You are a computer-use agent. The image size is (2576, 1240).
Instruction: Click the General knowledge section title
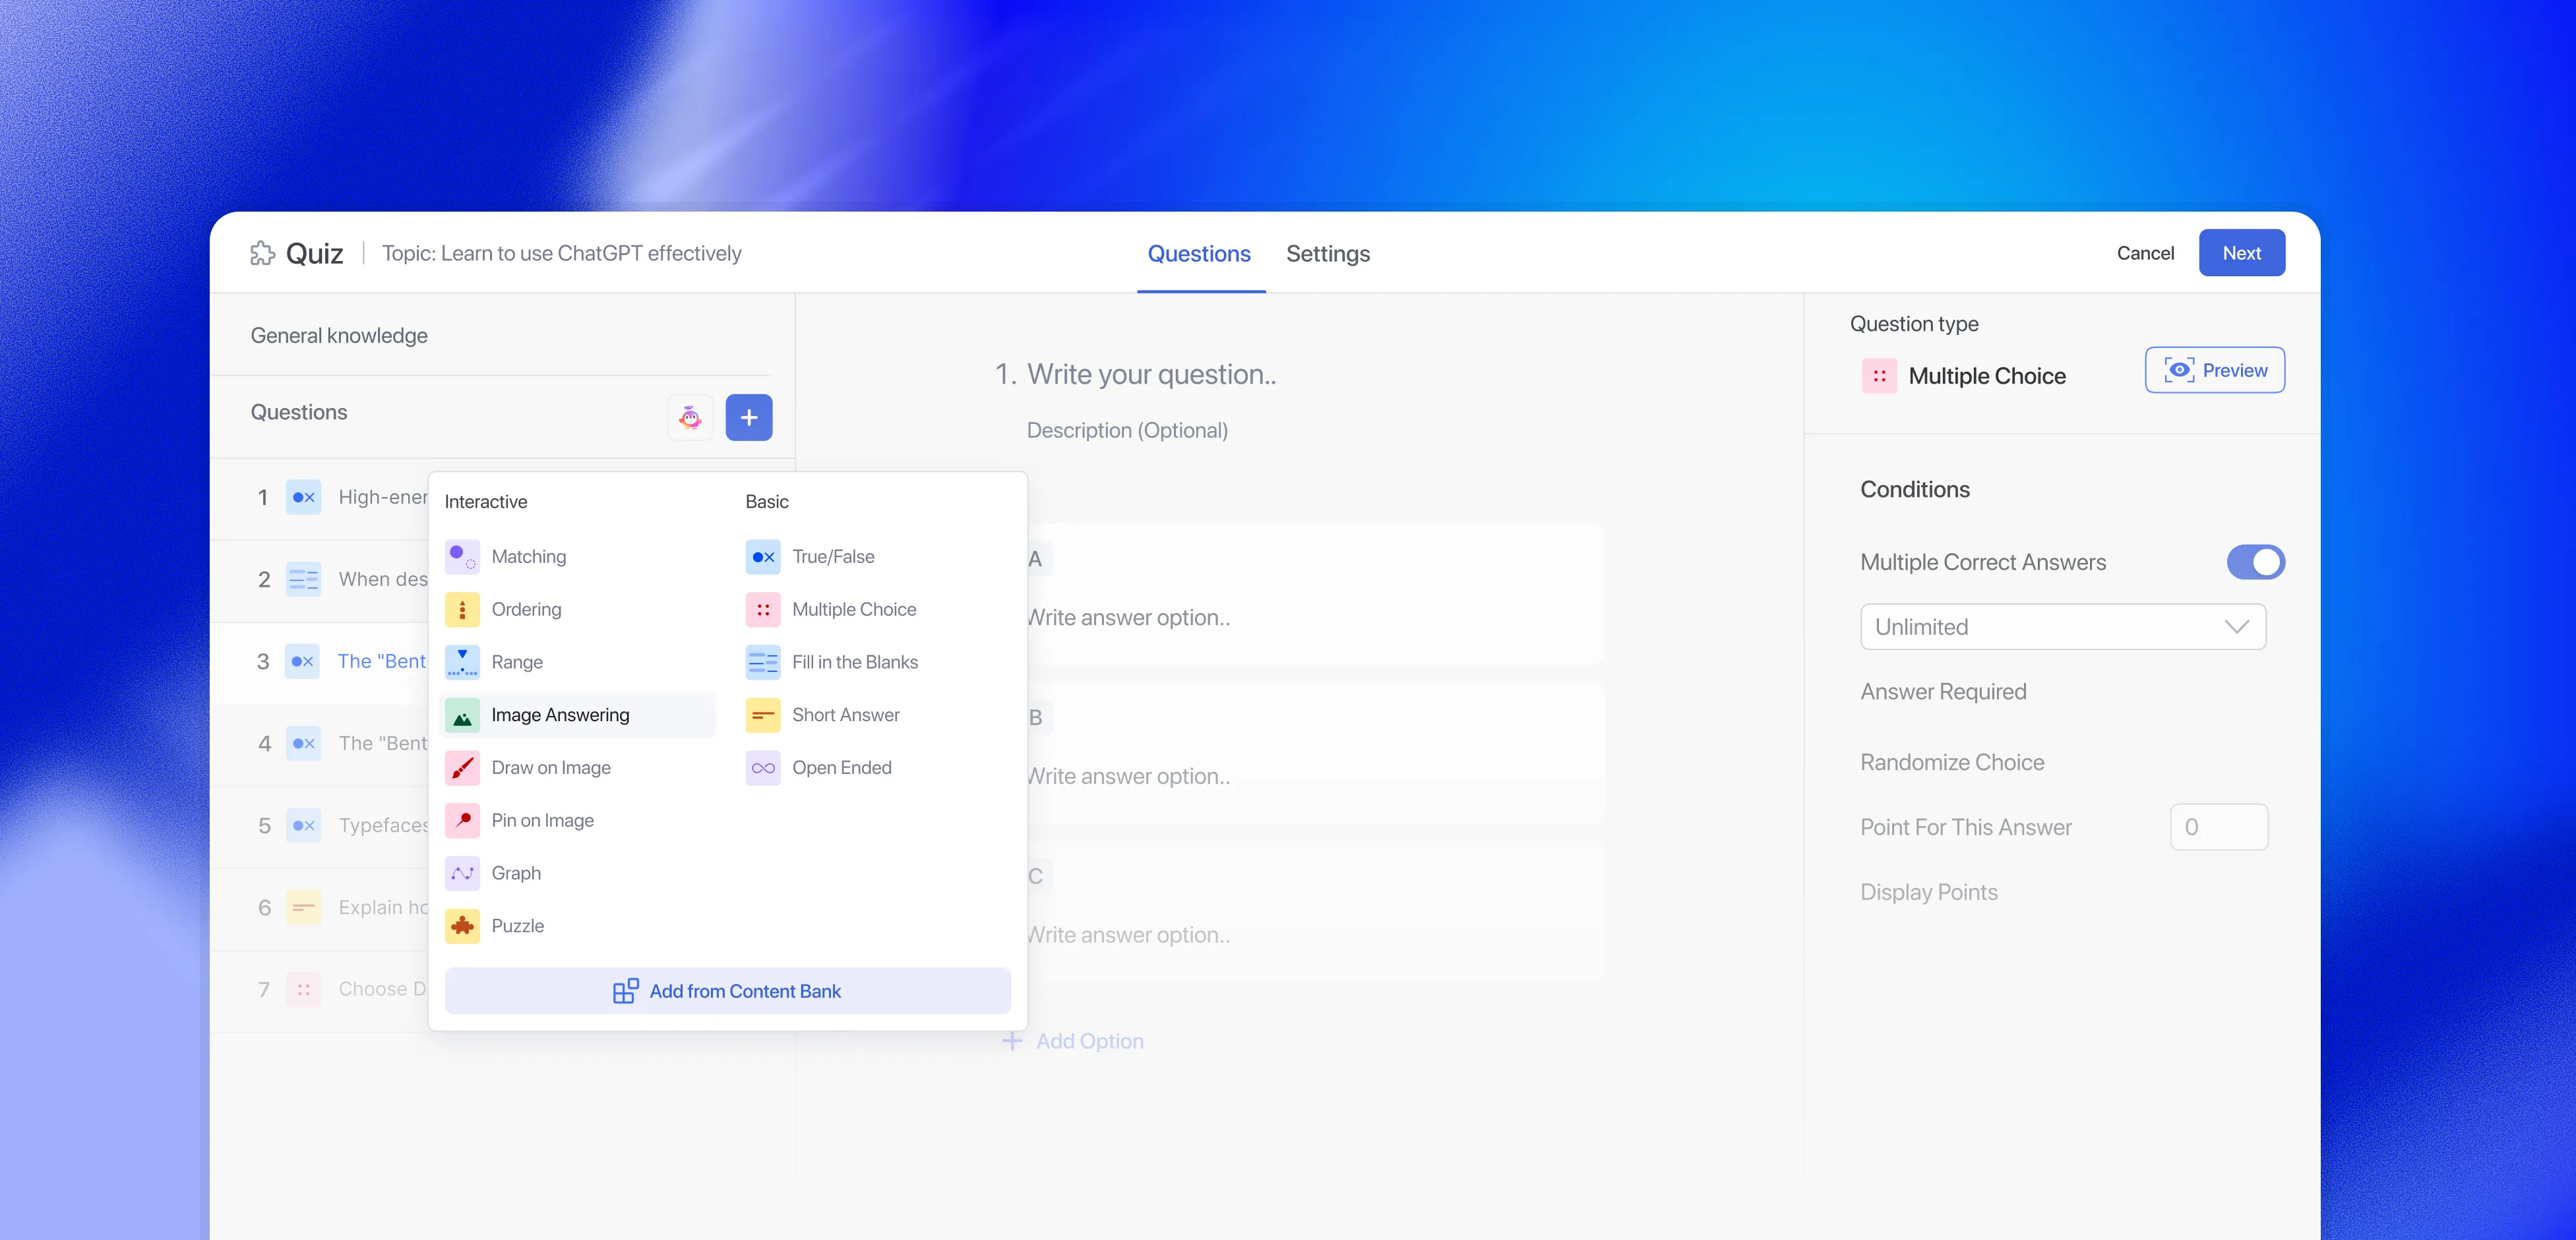[x=339, y=336]
